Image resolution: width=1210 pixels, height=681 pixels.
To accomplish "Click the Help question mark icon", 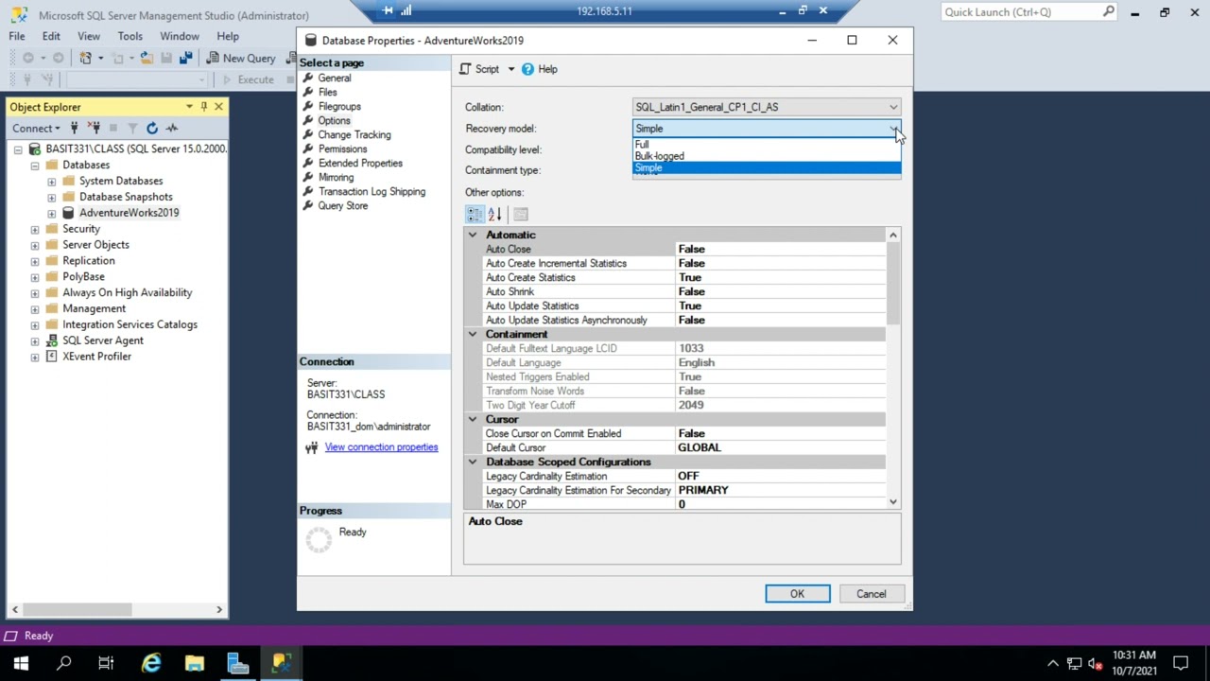I will pyautogui.click(x=527, y=69).
